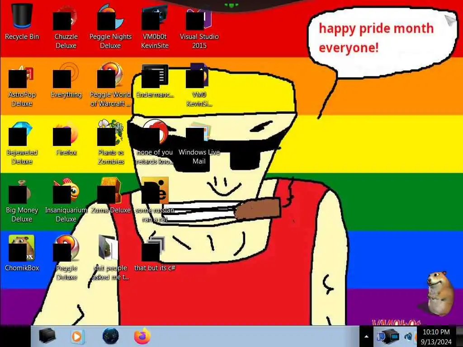This screenshot has width=463, height=347.
Task: Click the dark globe taskbar icon
Action: [110, 336]
